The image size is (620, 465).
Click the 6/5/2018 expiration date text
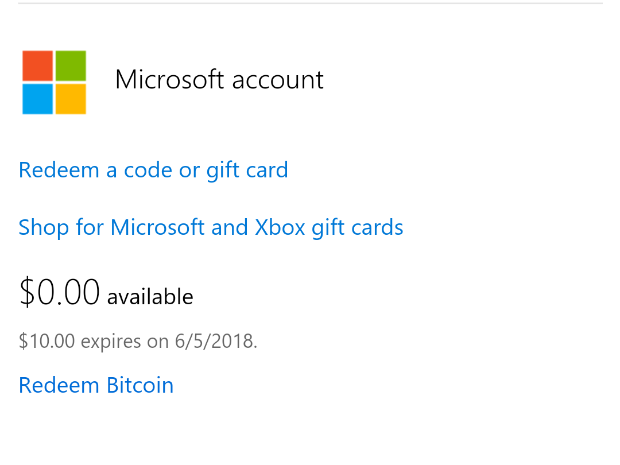(215, 341)
